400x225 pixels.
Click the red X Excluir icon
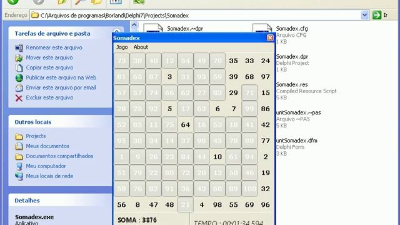click(19, 97)
